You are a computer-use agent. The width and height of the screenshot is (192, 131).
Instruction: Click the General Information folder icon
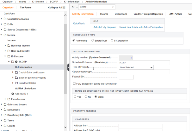pos(5,19)
